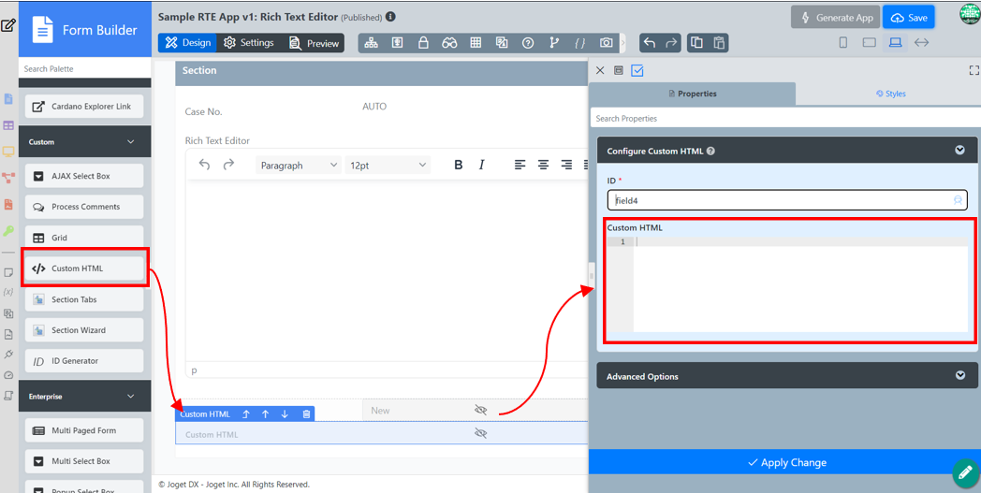Open the Paragraph format dropdown
981x493 pixels.
pyautogui.click(x=299, y=165)
